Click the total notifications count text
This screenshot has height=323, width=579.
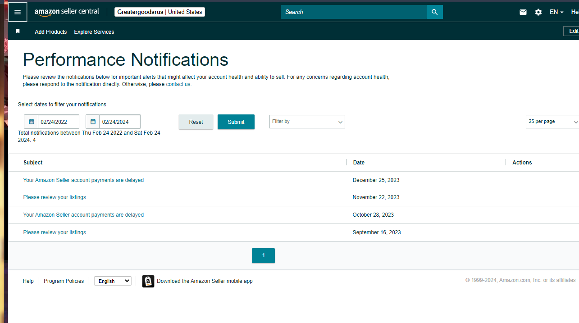[89, 136]
